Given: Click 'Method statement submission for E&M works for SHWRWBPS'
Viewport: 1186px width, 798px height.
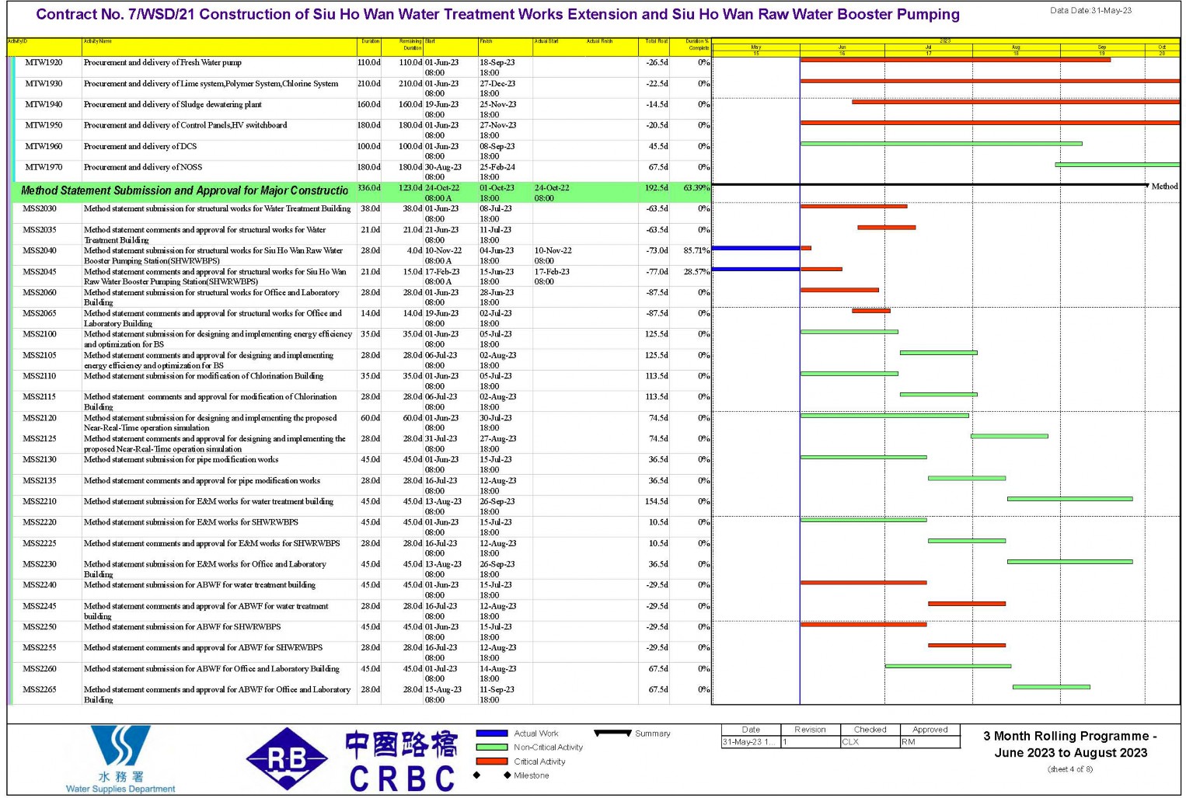Looking at the screenshot, I should pyautogui.click(x=191, y=522).
